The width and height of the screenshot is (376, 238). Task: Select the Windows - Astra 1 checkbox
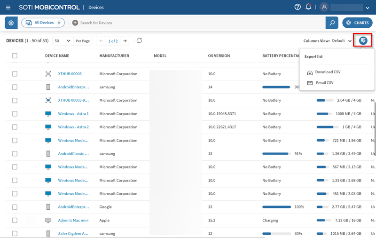tap(15, 114)
